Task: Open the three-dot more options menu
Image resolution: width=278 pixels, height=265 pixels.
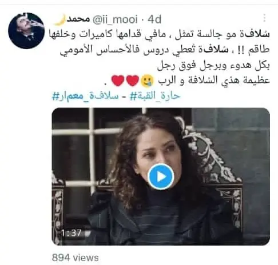Action: click(264, 18)
